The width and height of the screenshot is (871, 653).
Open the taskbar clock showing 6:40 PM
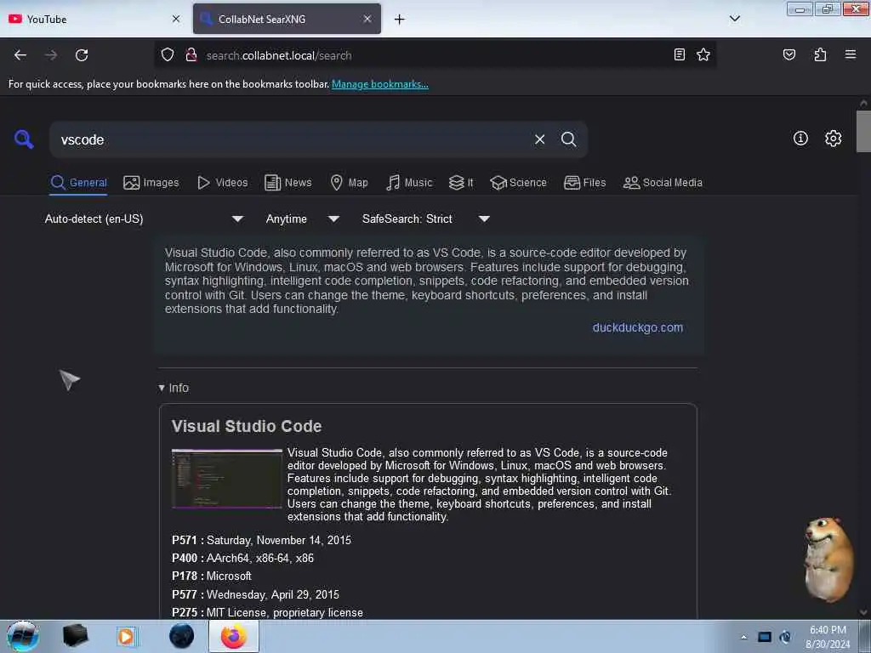pos(828,637)
